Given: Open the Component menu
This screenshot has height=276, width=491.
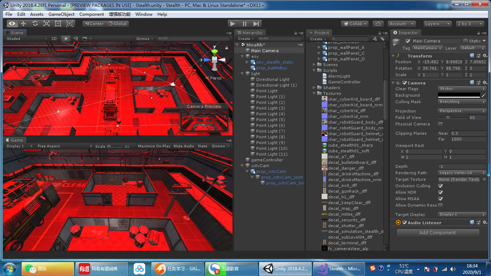Looking at the screenshot, I should click(92, 14).
